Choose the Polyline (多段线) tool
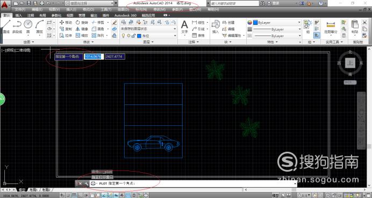This screenshot has width=372, height=198. pyautogui.click(x=17, y=26)
